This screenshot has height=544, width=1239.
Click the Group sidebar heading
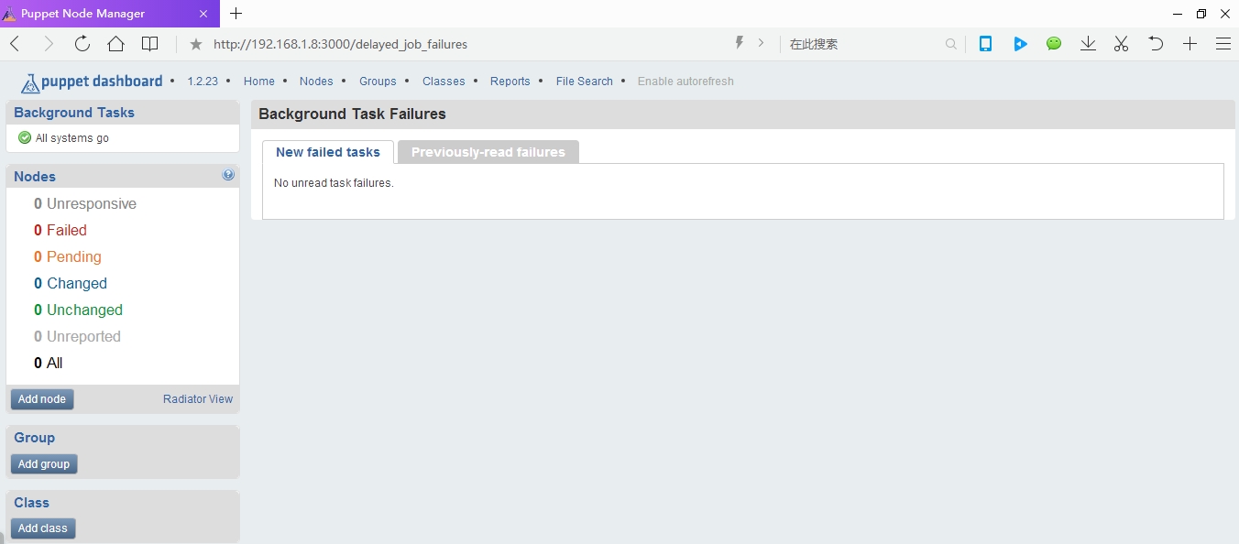coord(34,438)
